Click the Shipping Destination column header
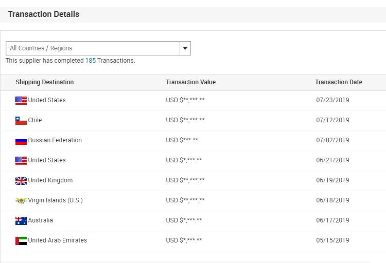386x263 pixels. [x=45, y=82]
